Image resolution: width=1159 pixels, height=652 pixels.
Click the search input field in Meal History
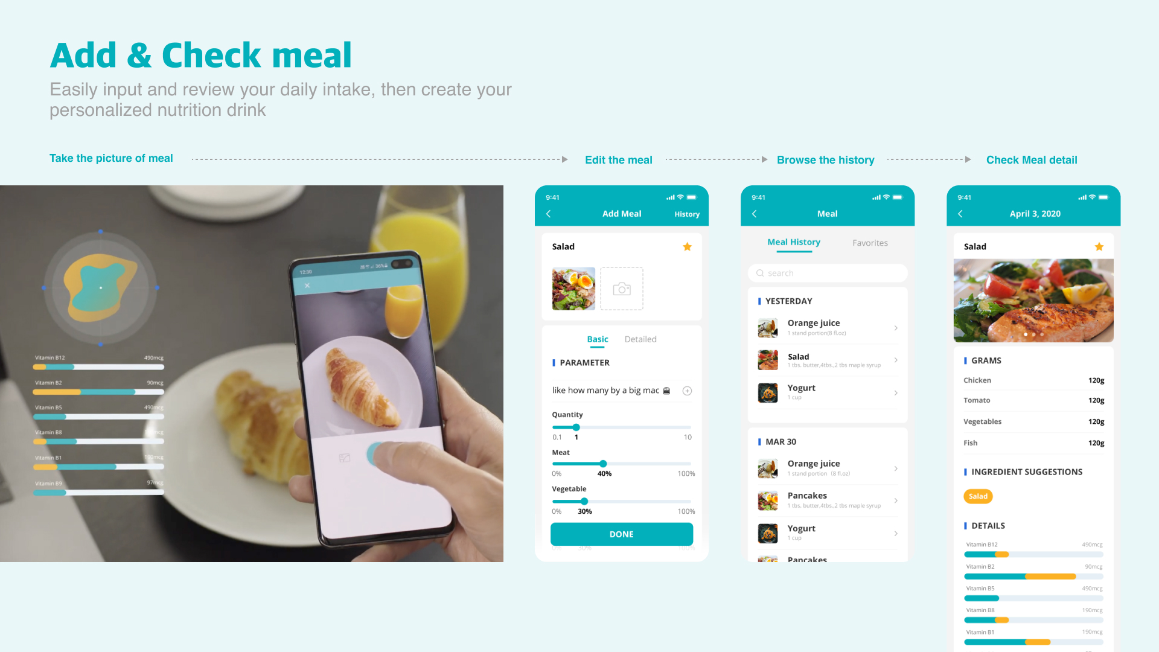click(828, 273)
